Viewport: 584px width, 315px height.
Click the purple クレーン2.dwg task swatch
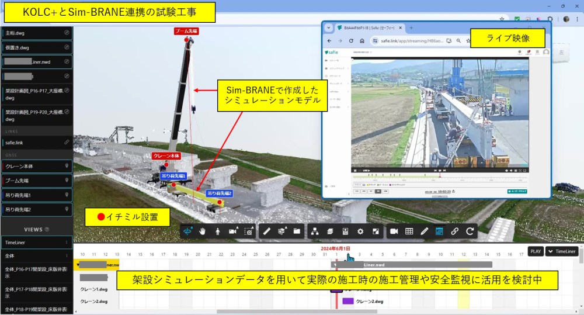[x=348, y=301]
